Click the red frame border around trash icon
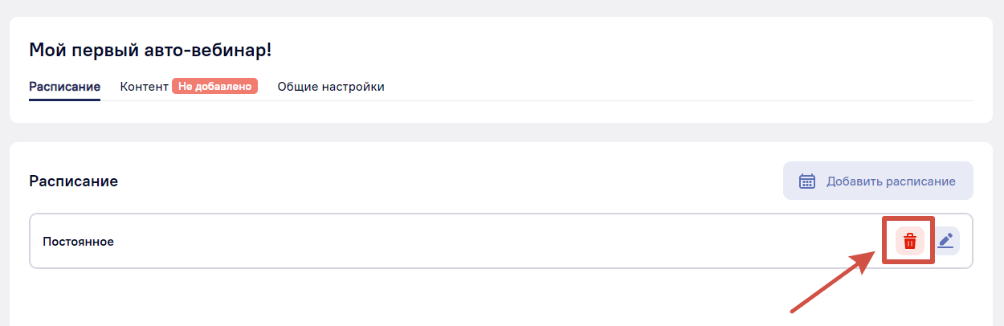The width and height of the screenshot is (1004, 326). pos(885,240)
